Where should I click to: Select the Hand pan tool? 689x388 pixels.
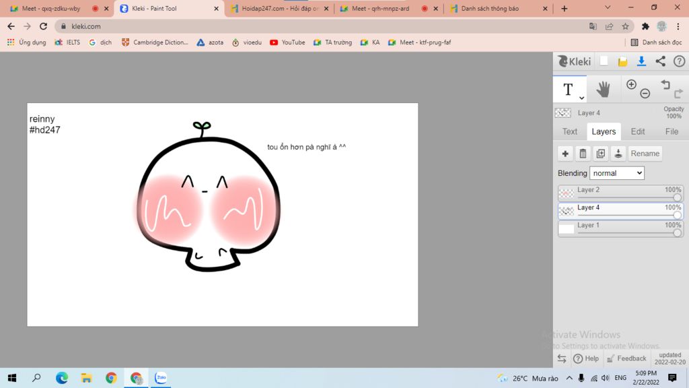(603, 90)
